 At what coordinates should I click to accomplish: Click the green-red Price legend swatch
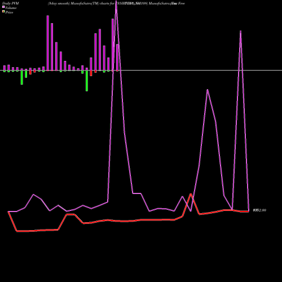click(3, 12)
